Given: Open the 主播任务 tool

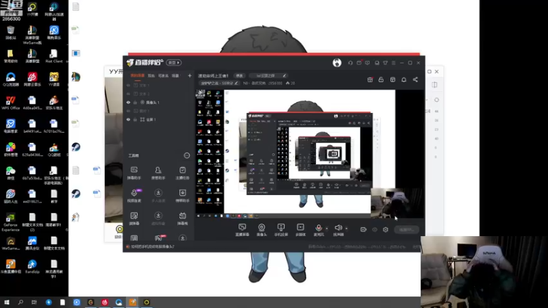Looking at the screenshot, I should tap(182, 173).
